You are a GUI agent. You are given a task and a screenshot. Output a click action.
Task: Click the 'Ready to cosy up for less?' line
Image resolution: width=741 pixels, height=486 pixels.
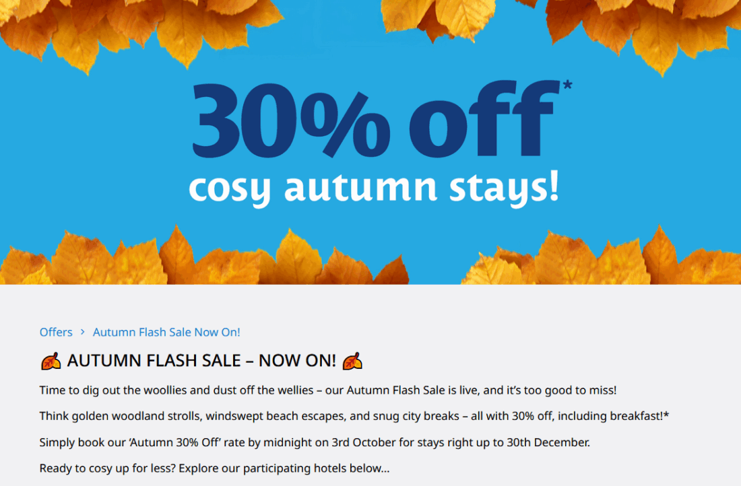coord(214,468)
